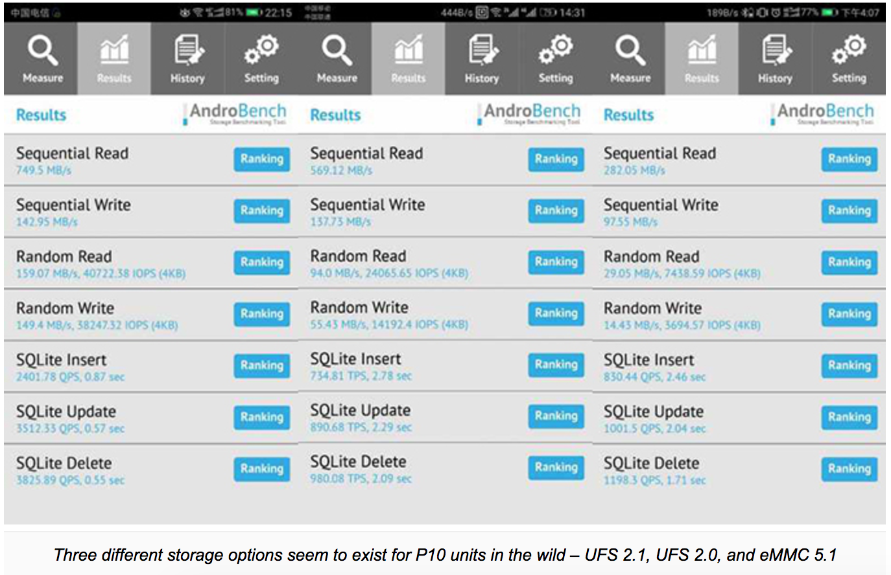Open Ranking for 149.4 MB/s Random Write
Viewport: 891px width, 575px height.
pyautogui.click(x=262, y=314)
